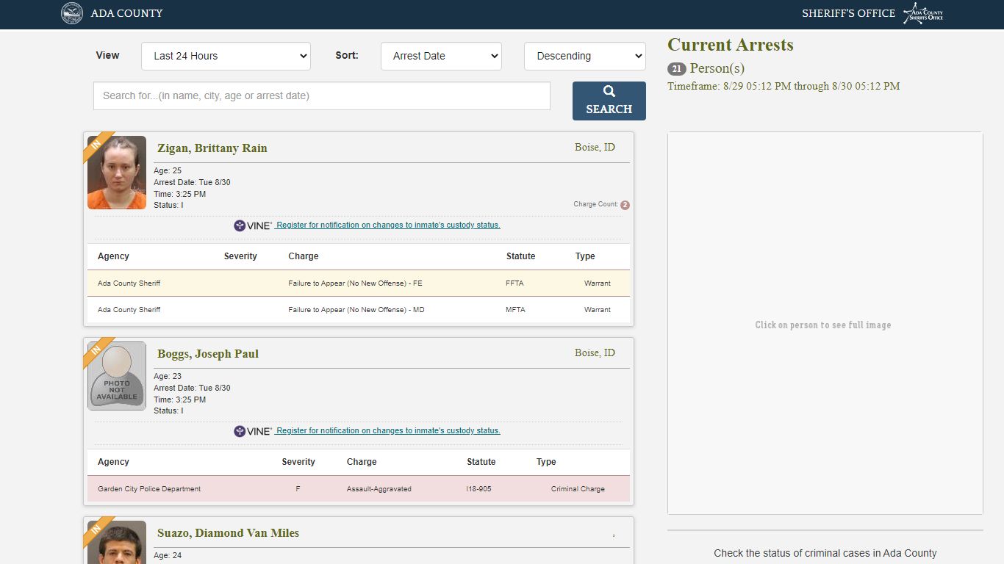The height and width of the screenshot is (564, 1004).
Task: Open the Descending sort order dropdown
Action: [x=585, y=56]
